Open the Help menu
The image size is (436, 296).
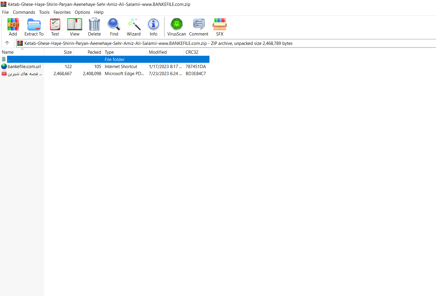(99, 12)
